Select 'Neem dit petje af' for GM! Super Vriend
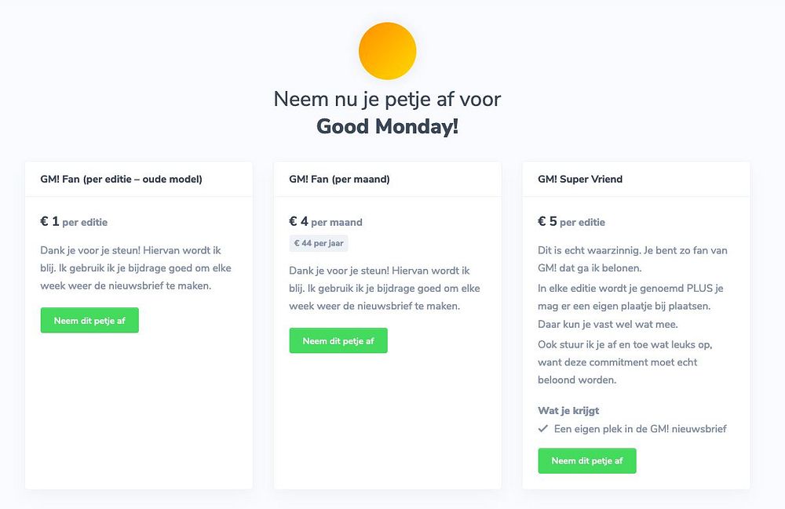This screenshot has width=785, height=509. pyautogui.click(x=587, y=461)
